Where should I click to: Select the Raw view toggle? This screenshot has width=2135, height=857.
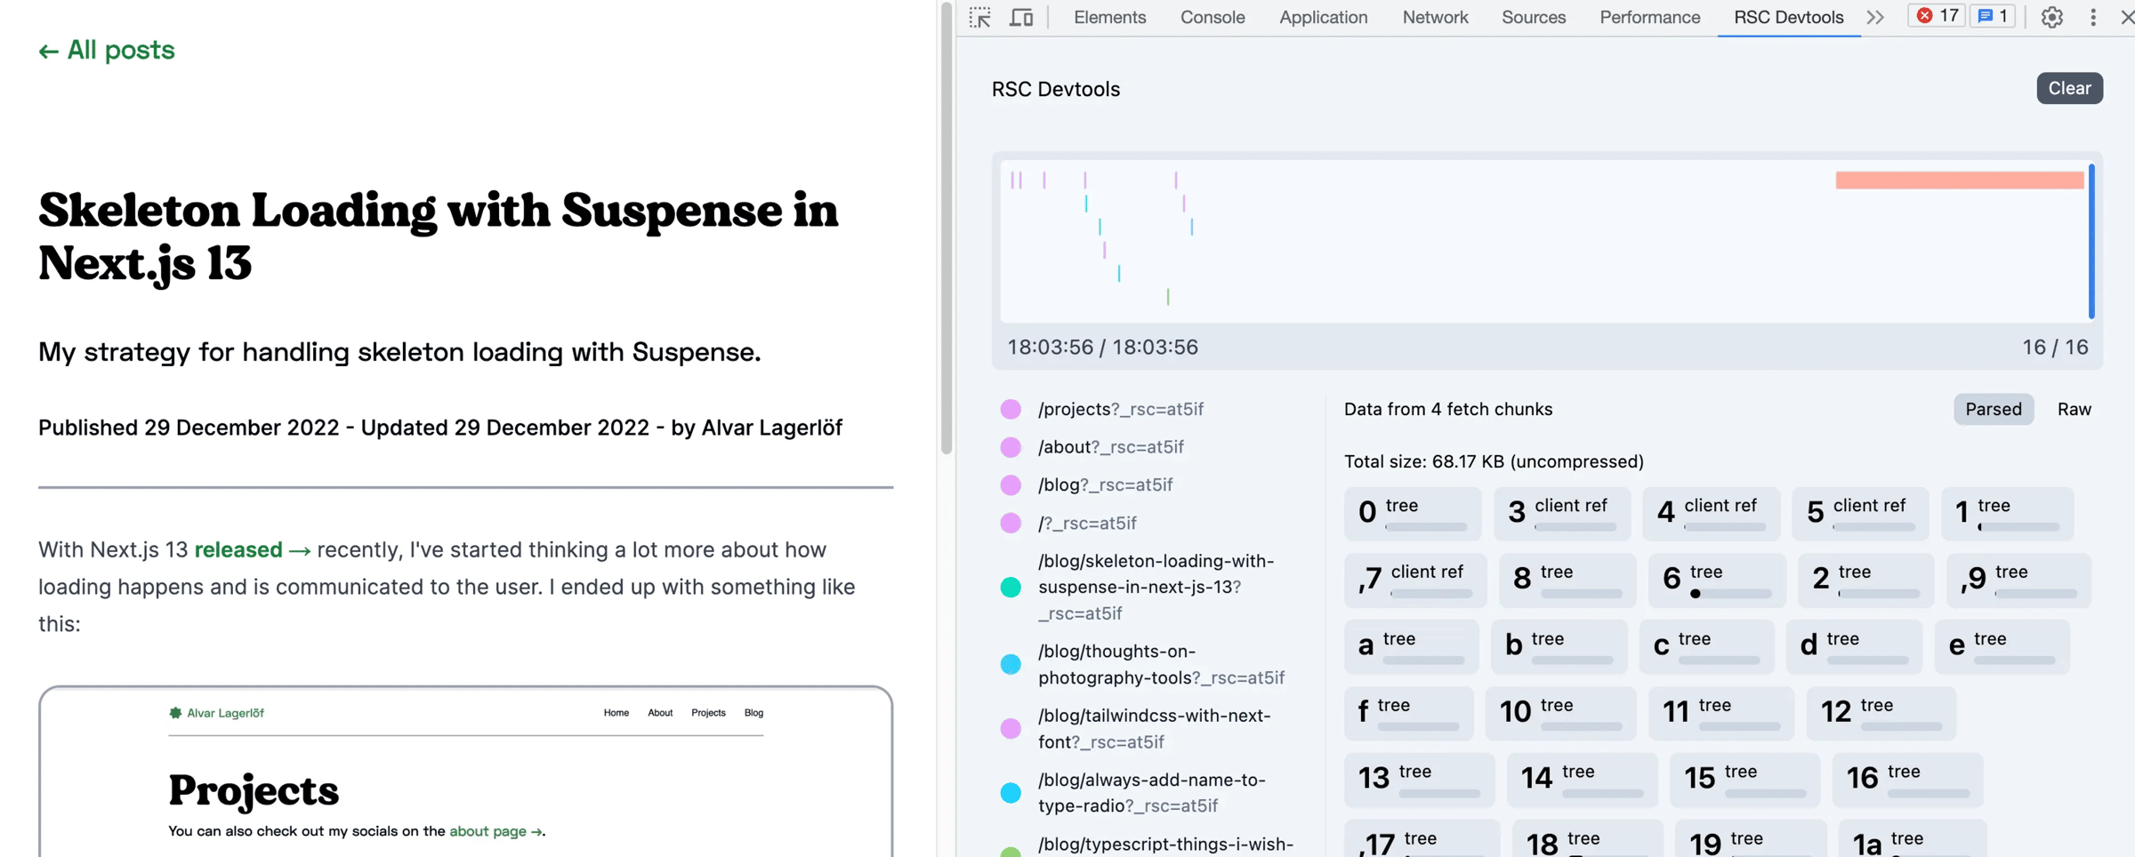point(2074,409)
